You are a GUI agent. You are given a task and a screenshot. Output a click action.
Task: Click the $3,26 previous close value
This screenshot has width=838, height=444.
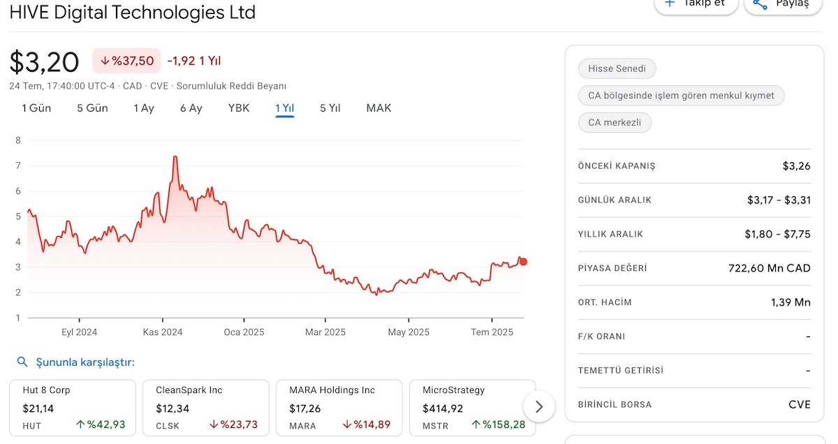(797, 166)
